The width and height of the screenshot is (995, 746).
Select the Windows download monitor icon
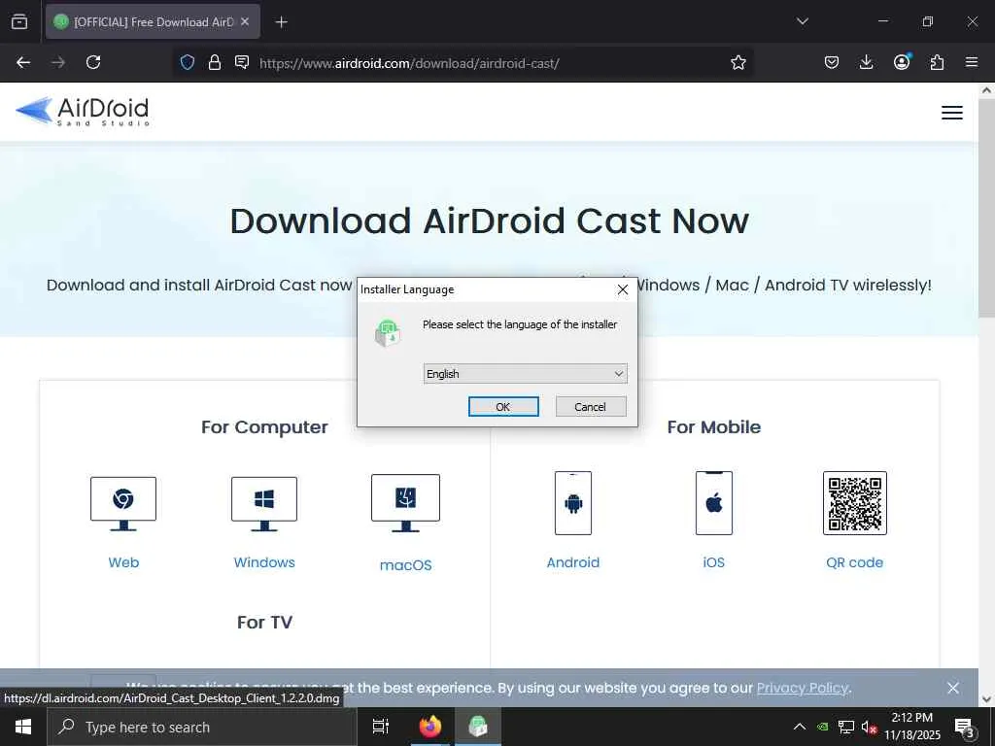click(264, 504)
